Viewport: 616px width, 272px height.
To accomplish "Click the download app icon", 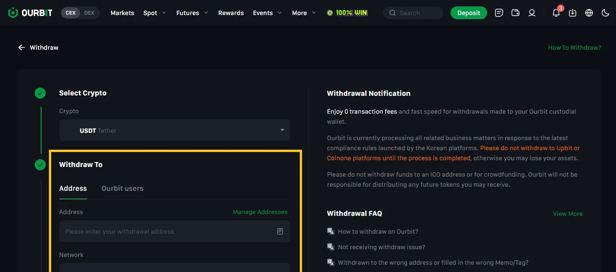I will tap(573, 13).
